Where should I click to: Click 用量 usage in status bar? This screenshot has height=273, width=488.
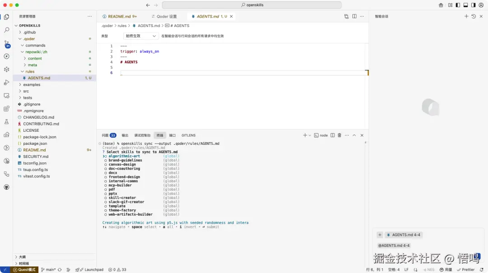click(x=446, y=269)
